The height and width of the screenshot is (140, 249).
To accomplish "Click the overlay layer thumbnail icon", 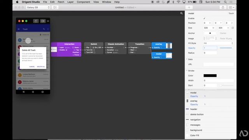I will pyautogui.click(x=188, y=101).
